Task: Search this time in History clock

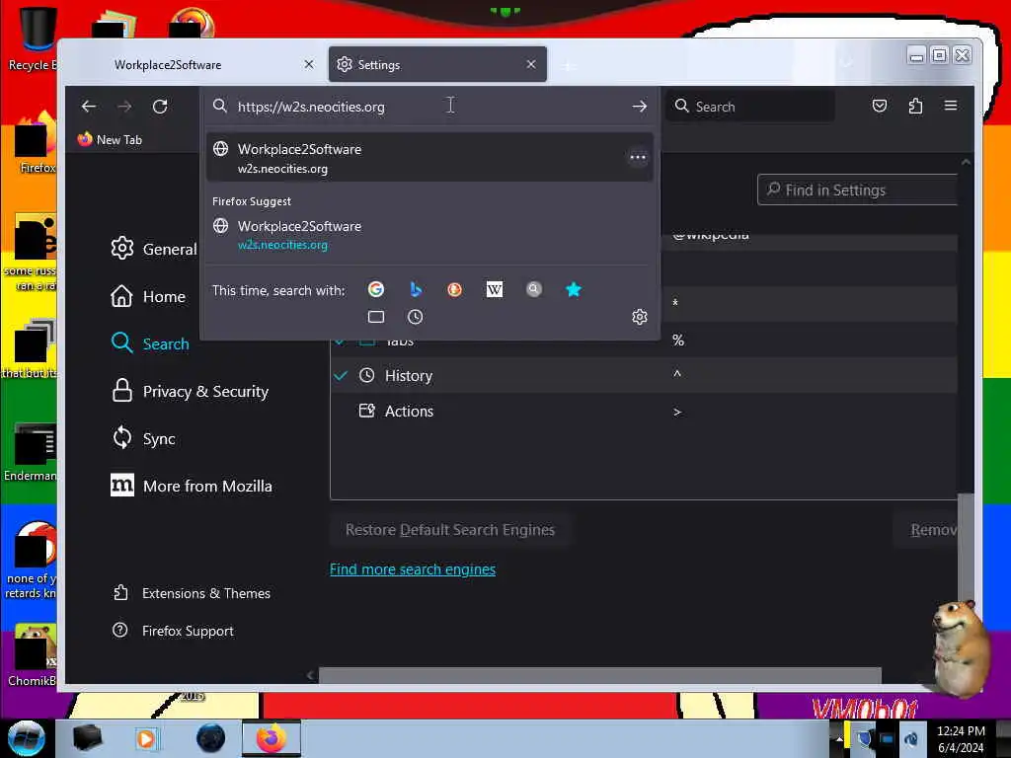Action: click(416, 317)
